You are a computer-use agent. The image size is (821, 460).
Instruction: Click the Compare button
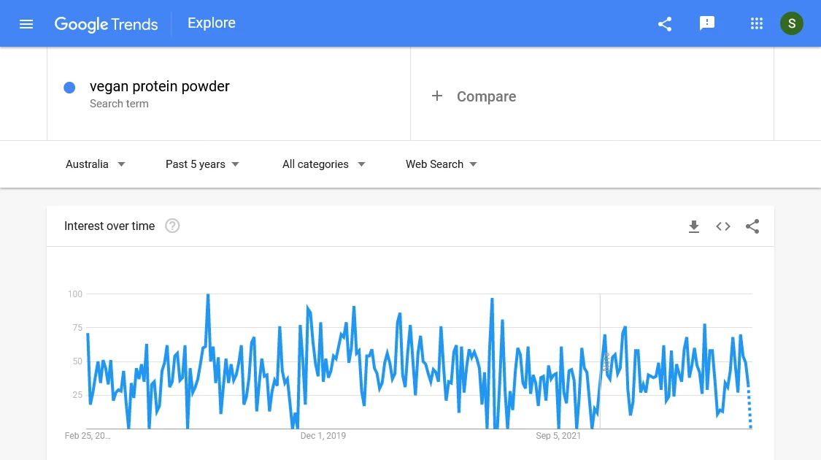click(486, 96)
